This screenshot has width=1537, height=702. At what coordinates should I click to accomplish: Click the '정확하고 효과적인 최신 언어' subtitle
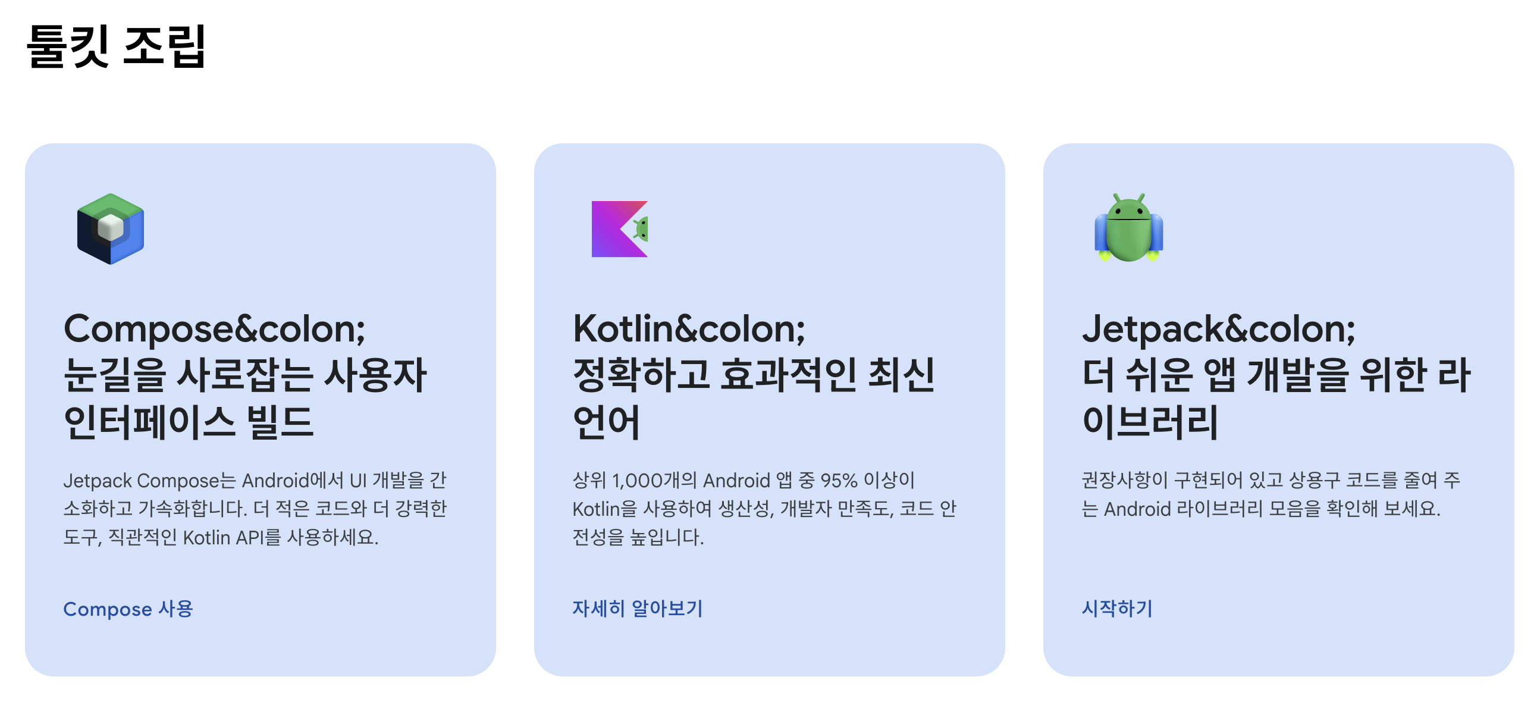(x=754, y=398)
